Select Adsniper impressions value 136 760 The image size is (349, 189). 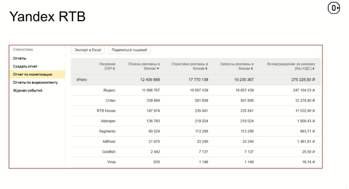coord(153,121)
